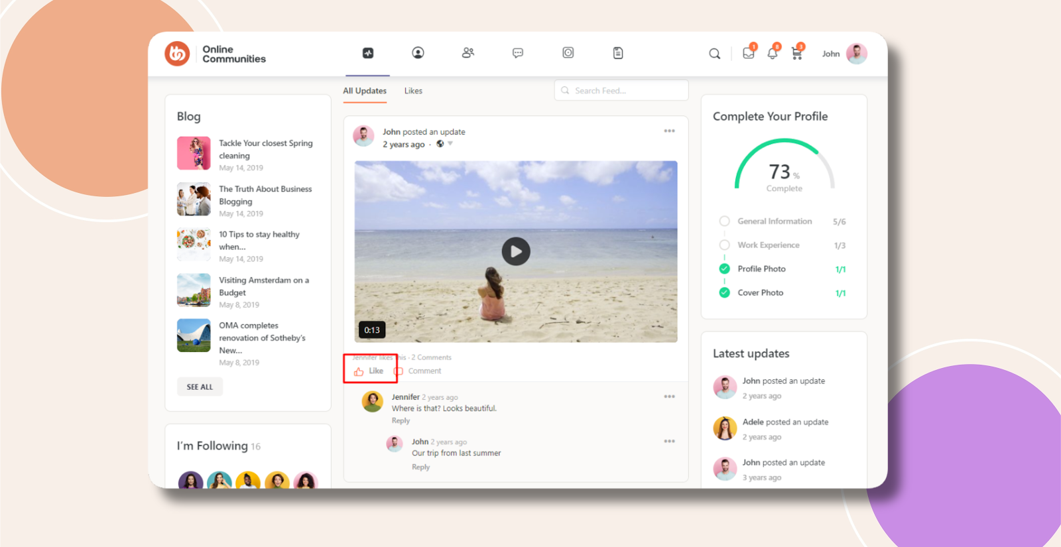
Task: Open Adele's posted an update entry
Action: (x=785, y=422)
